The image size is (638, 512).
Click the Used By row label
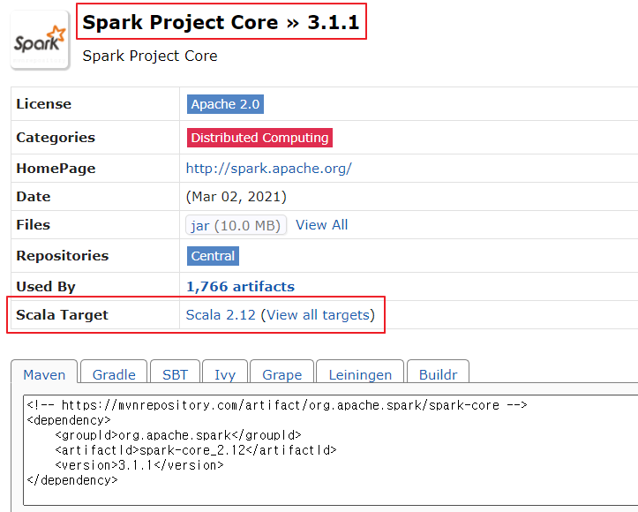(x=46, y=287)
